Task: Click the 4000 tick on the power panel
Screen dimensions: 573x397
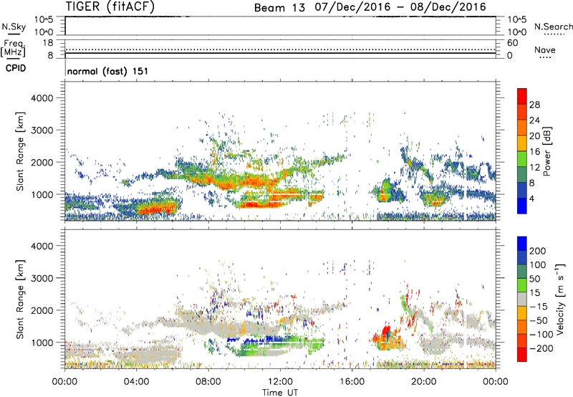Action: [x=42, y=98]
